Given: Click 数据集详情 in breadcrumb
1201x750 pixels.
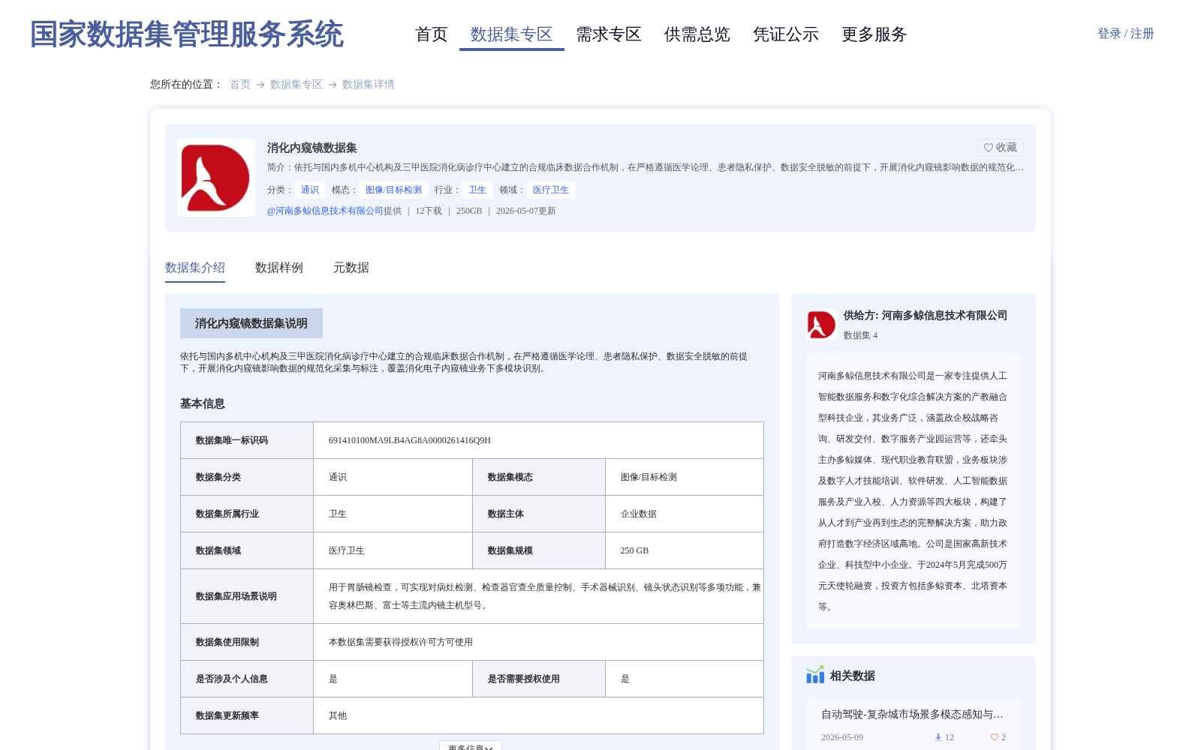Looking at the screenshot, I should 369,85.
